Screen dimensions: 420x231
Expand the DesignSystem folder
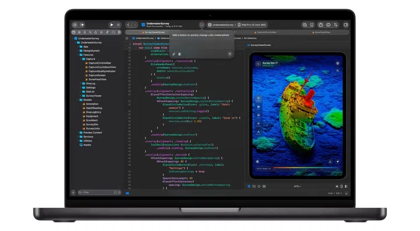tap(78, 51)
